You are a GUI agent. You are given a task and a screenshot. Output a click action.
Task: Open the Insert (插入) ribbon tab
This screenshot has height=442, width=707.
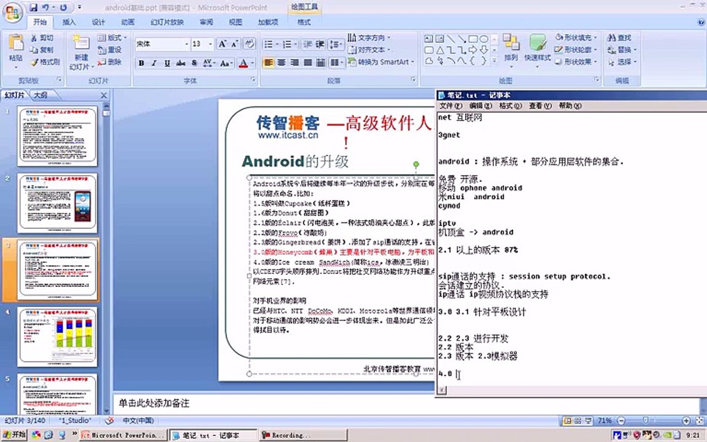tap(69, 22)
